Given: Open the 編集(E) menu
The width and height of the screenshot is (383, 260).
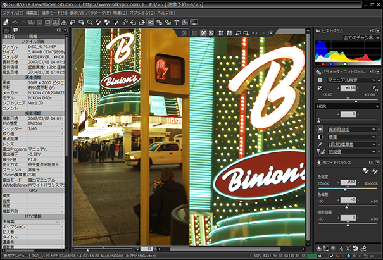Looking at the screenshot, I should point(32,13).
